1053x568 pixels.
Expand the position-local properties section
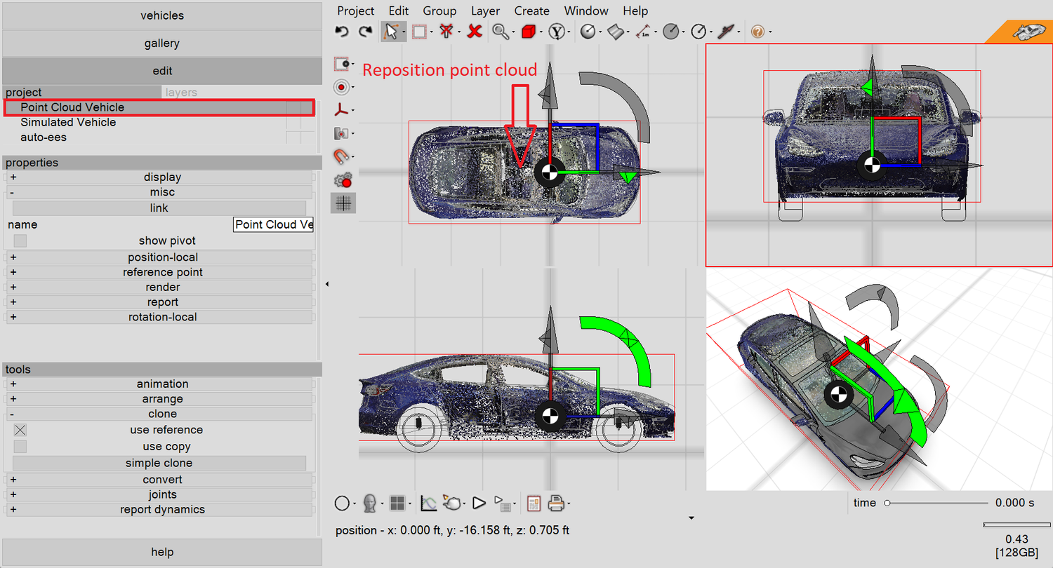click(162, 257)
